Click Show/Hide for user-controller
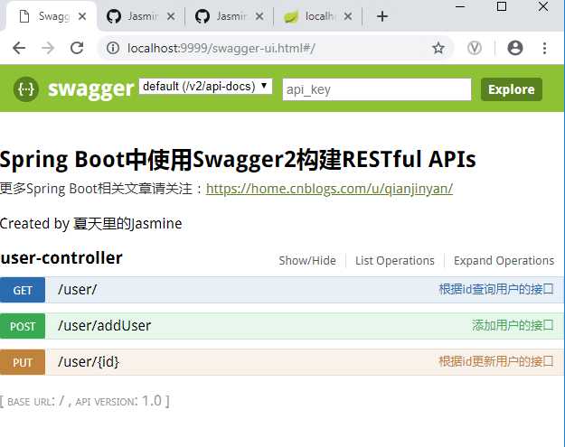This screenshot has width=565, height=447. pyautogui.click(x=307, y=260)
